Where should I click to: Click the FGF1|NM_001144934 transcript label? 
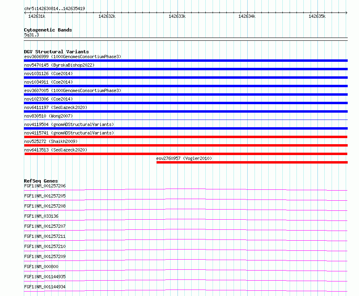pyautogui.click(x=45, y=287)
